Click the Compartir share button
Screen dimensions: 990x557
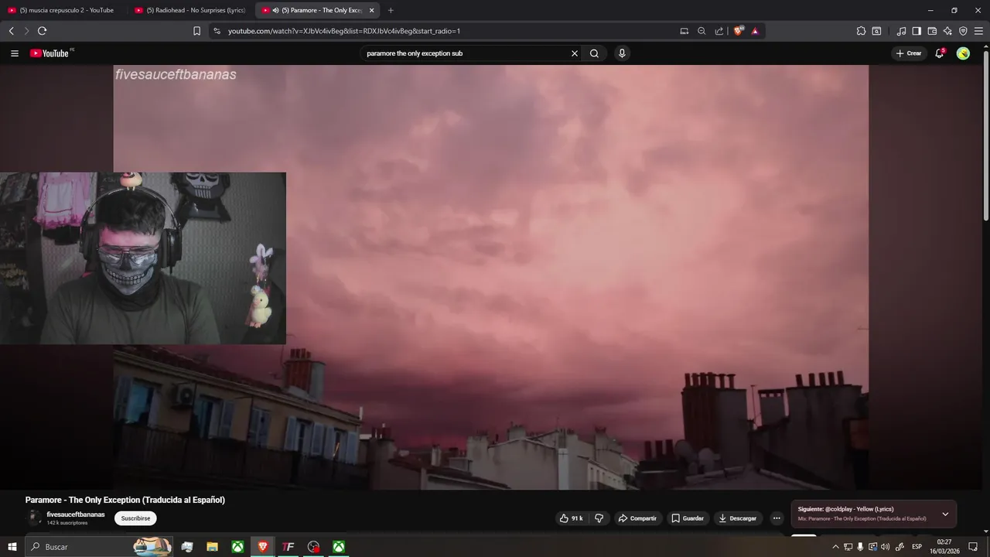pyautogui.click(x=637, y=518)
